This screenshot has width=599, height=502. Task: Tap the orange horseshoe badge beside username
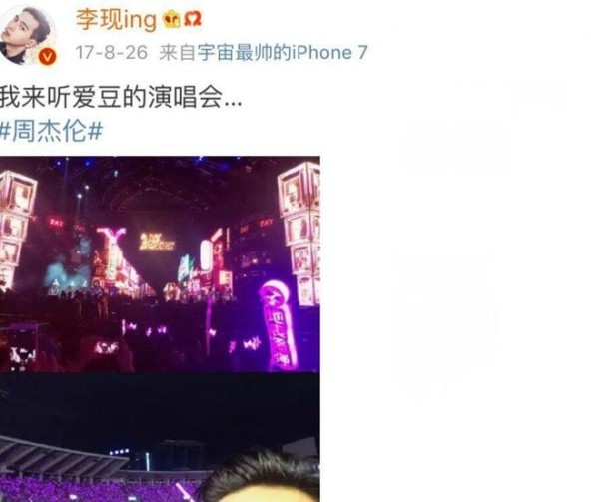coord(193,19)
